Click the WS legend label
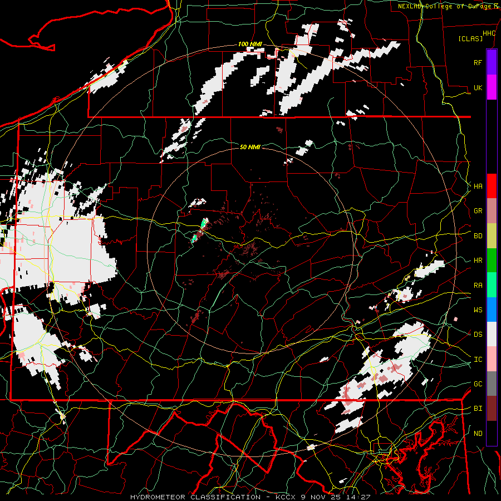The height and width of the screenshot is (501, 501). tap(478, 310)
